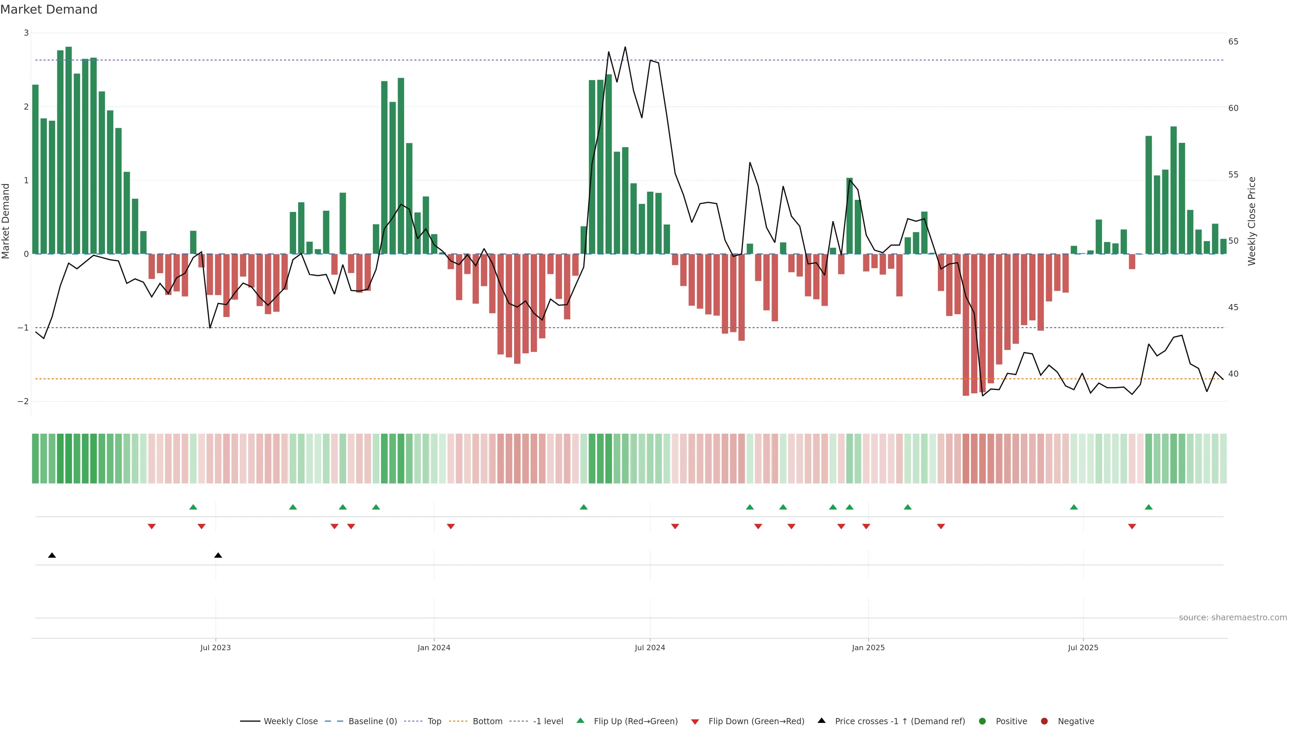The width and height of the screenshot is (1304, 733).
Task: Click the Market Demand chart title
Action: coord(49,10)
